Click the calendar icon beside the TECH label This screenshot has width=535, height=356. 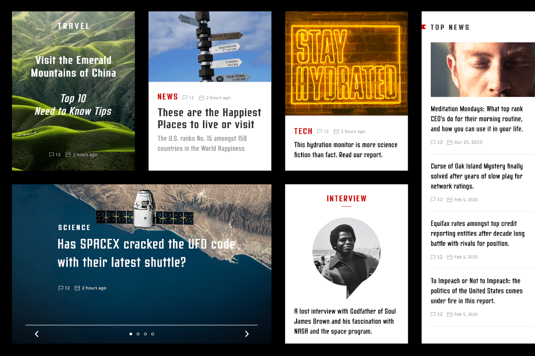pyautogui.click(x=336, y=131)
